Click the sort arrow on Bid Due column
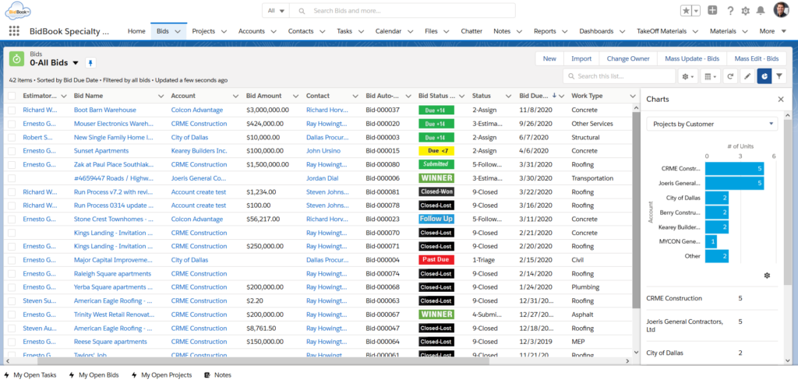798x383 pixels. [554, 96]
